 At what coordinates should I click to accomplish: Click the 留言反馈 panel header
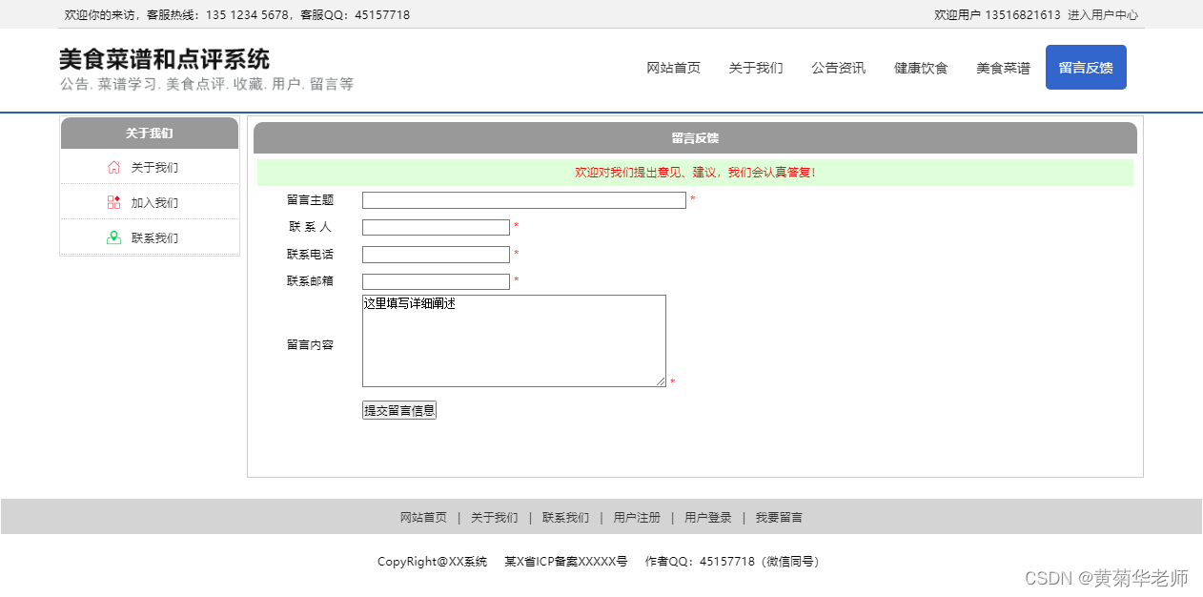pyautogui.click(x=695, y=138)
